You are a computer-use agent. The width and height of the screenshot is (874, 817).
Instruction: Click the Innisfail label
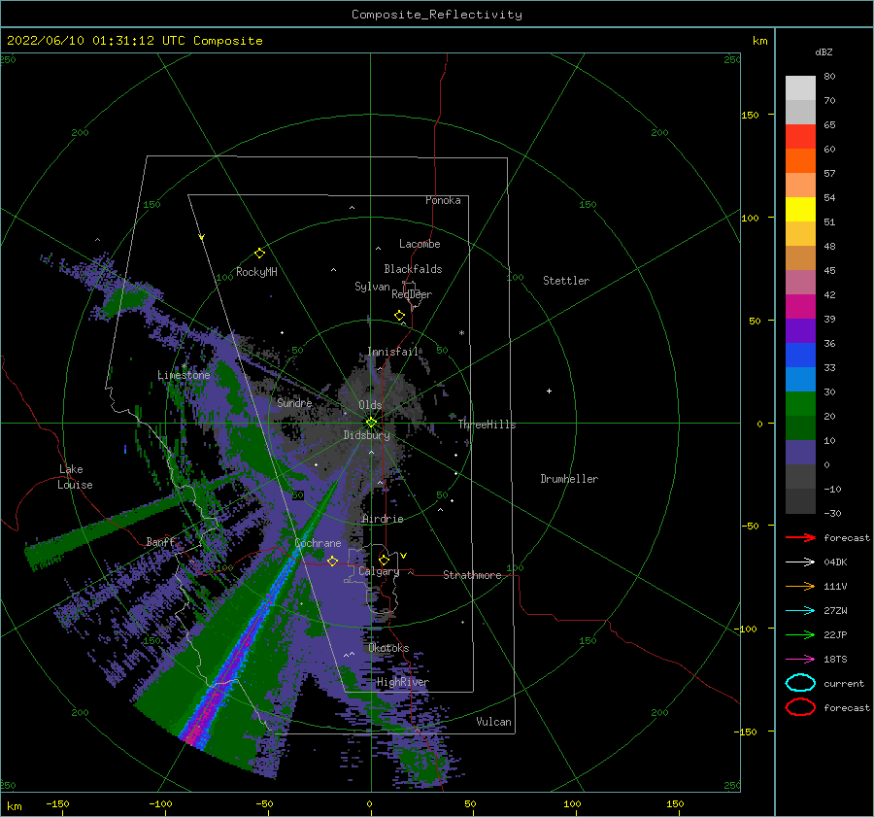tap(392, 352)
